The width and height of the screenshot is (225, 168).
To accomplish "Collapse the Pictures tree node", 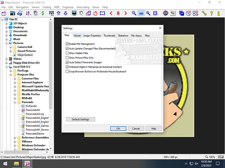I will point(7,43).
